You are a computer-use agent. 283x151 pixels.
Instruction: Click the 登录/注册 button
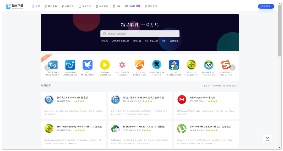[266, 6]
